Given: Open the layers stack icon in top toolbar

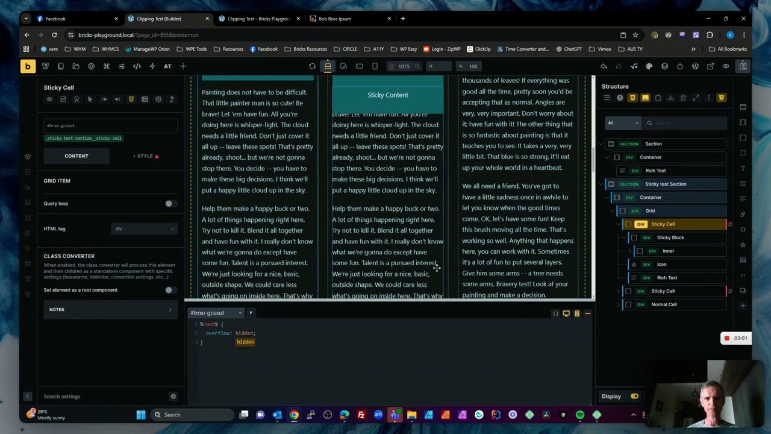Looking at the screenshot, I should click(664, 66).
